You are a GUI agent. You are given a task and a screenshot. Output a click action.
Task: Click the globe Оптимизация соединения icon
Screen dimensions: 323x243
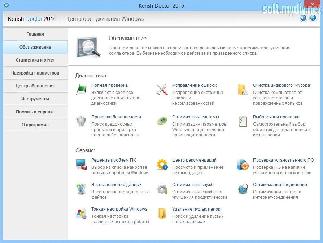click(243, 189)
